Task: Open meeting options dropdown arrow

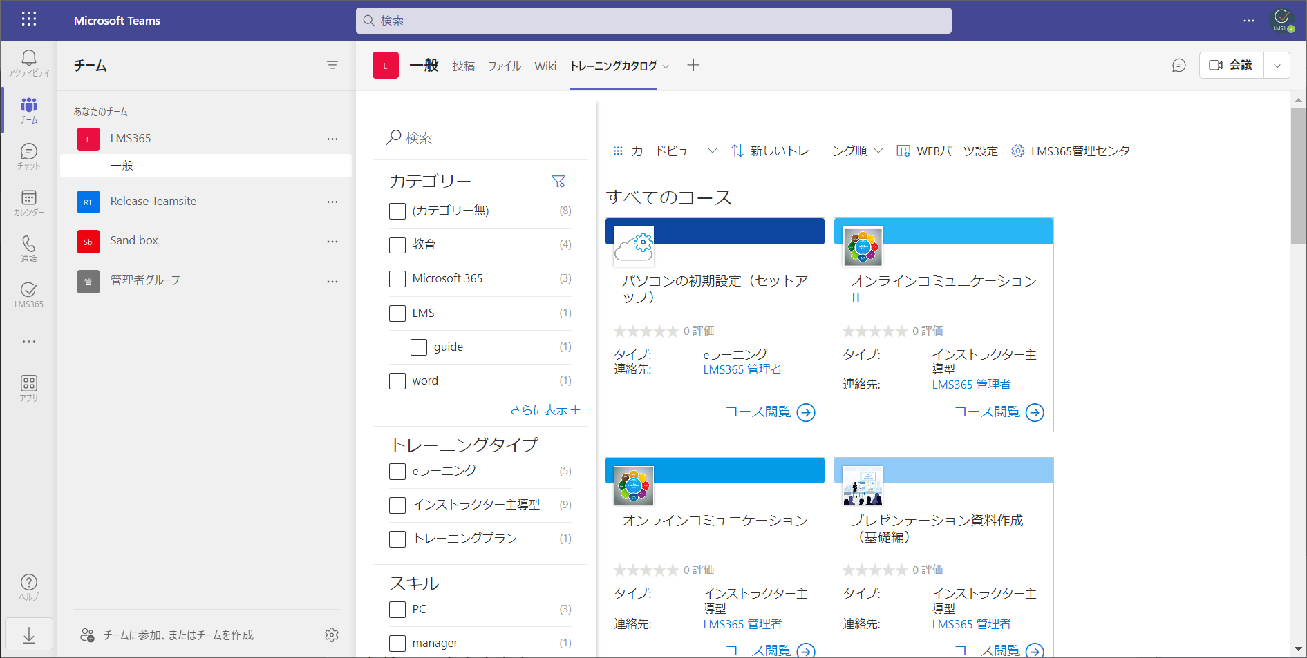Action: [1277, 65]
